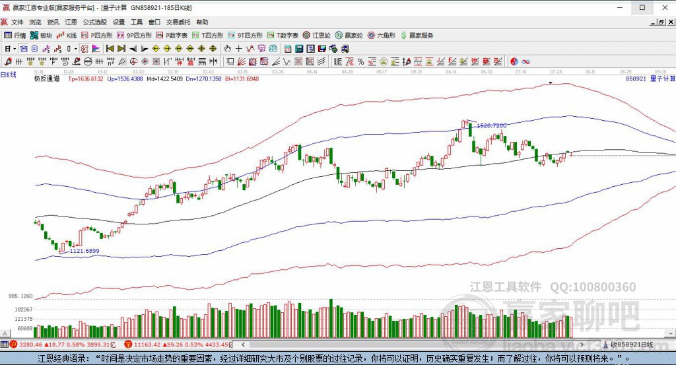The width and height of the screenshot is (676, 365).
Task: Open the 资讯 menu
Action: pyautogui.click(x=53, y=22)
